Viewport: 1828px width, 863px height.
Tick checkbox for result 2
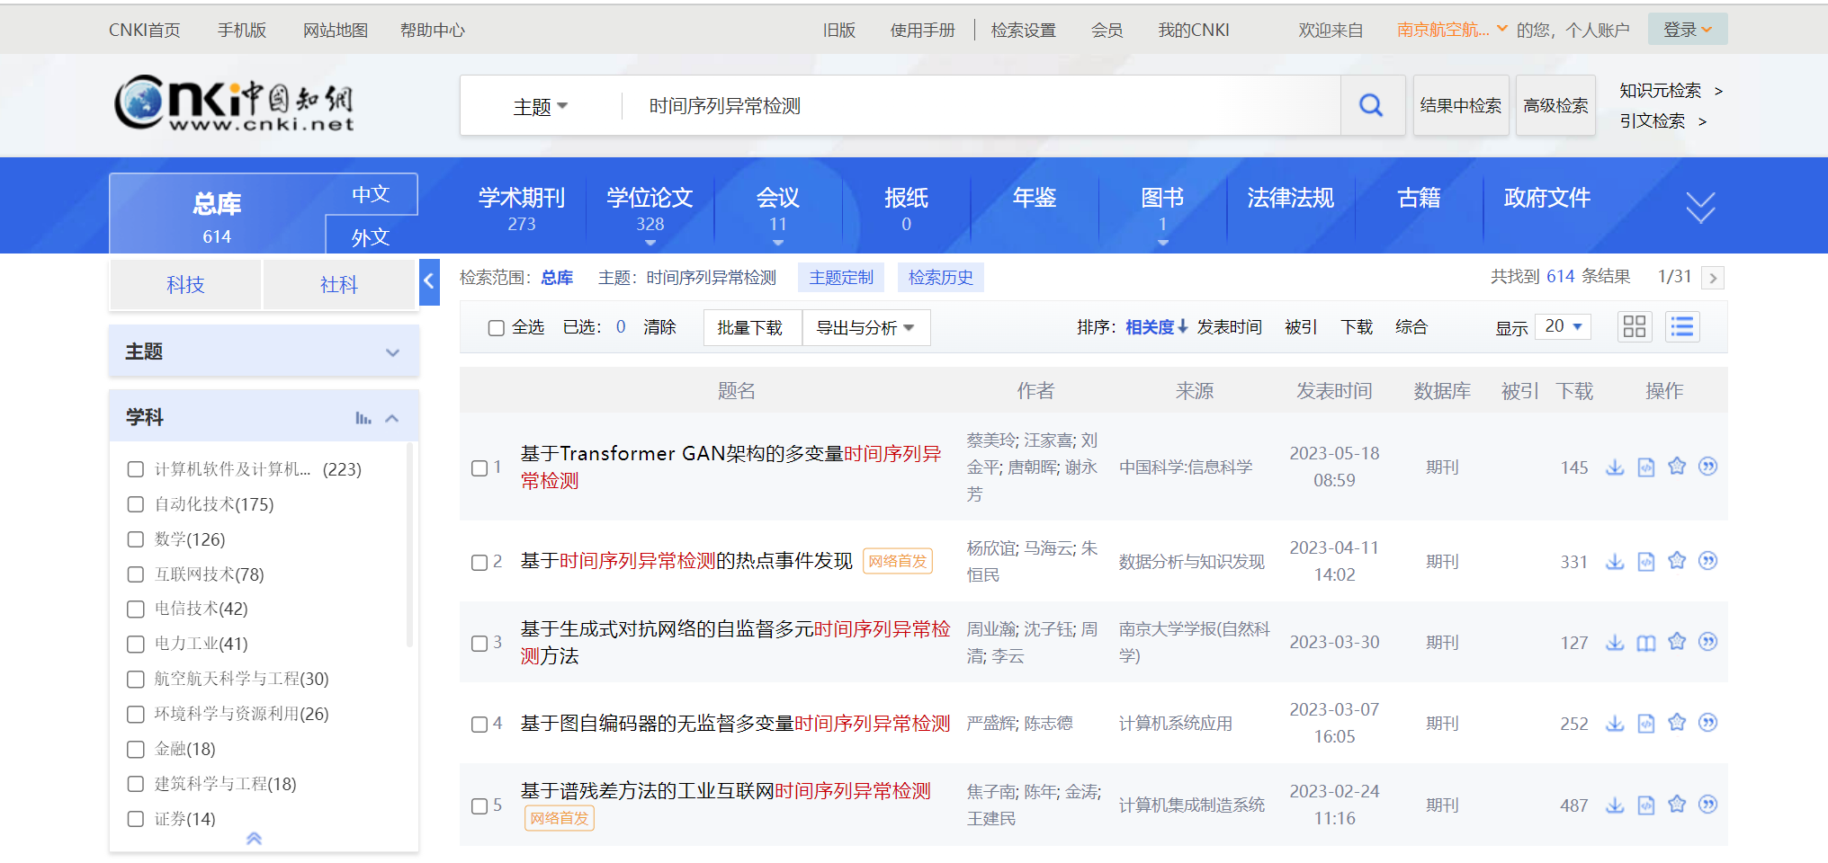(479, 562)
